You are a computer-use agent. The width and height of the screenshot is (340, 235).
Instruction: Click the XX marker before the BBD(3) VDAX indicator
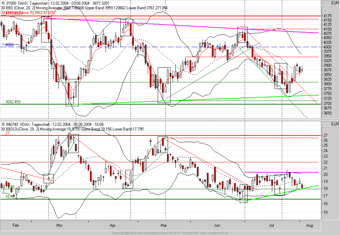3,129
